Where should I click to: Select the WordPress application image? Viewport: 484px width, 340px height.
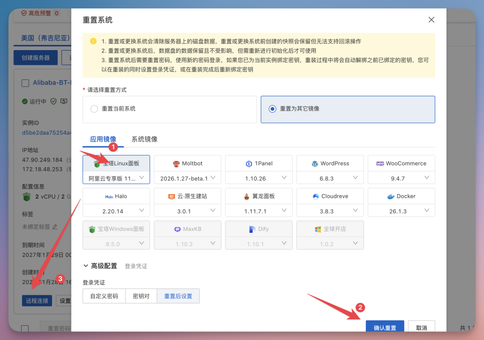tap(330, 163)
